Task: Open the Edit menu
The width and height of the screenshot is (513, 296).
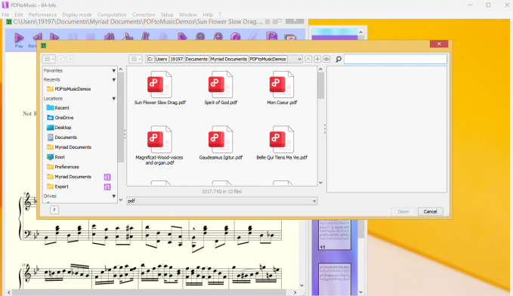Action: [x=19, y=14]
